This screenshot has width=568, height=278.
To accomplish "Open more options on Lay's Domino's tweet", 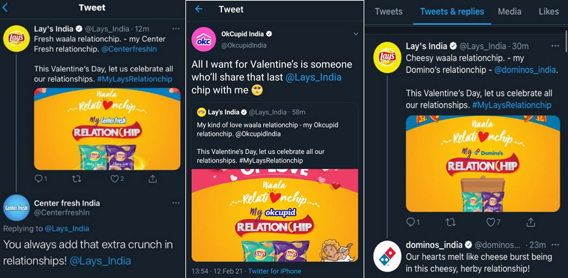I will pos(555,46).
